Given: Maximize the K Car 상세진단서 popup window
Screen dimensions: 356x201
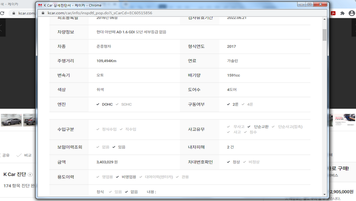Looking at the screenshot, I should (x=309, y=4).
